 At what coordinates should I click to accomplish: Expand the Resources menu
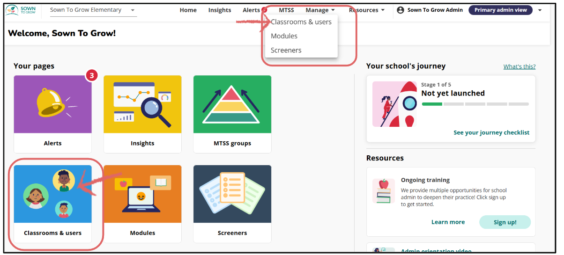[x=367, y=10]
